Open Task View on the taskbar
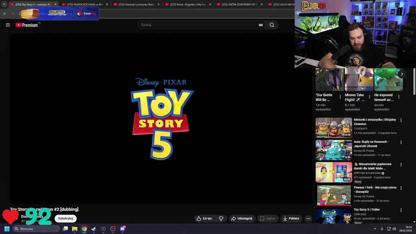416x234 pixels. pos(65,229)
